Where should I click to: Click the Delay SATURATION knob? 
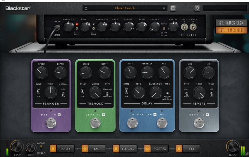click(156, 93)
